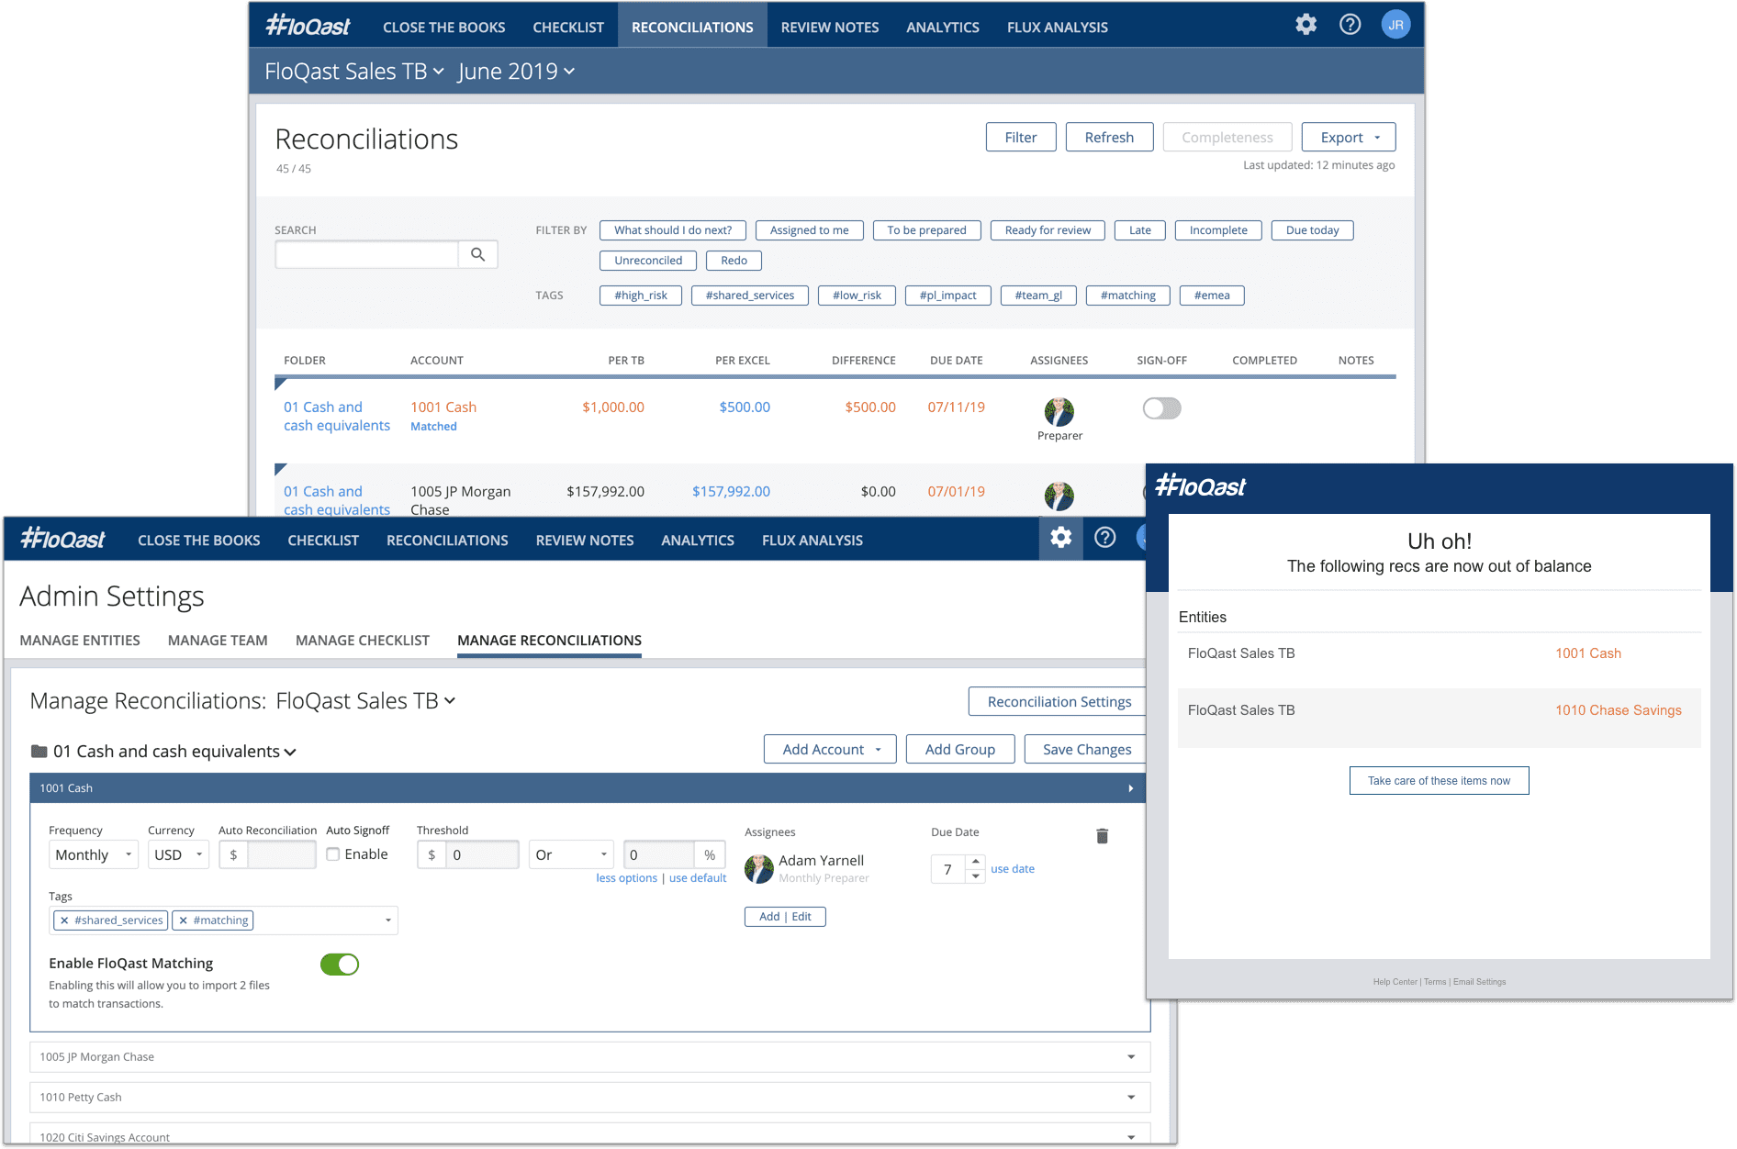Open Flux Analysis in Reconciliations window
This screenshot has width=1737, height=1149.
1058,28
